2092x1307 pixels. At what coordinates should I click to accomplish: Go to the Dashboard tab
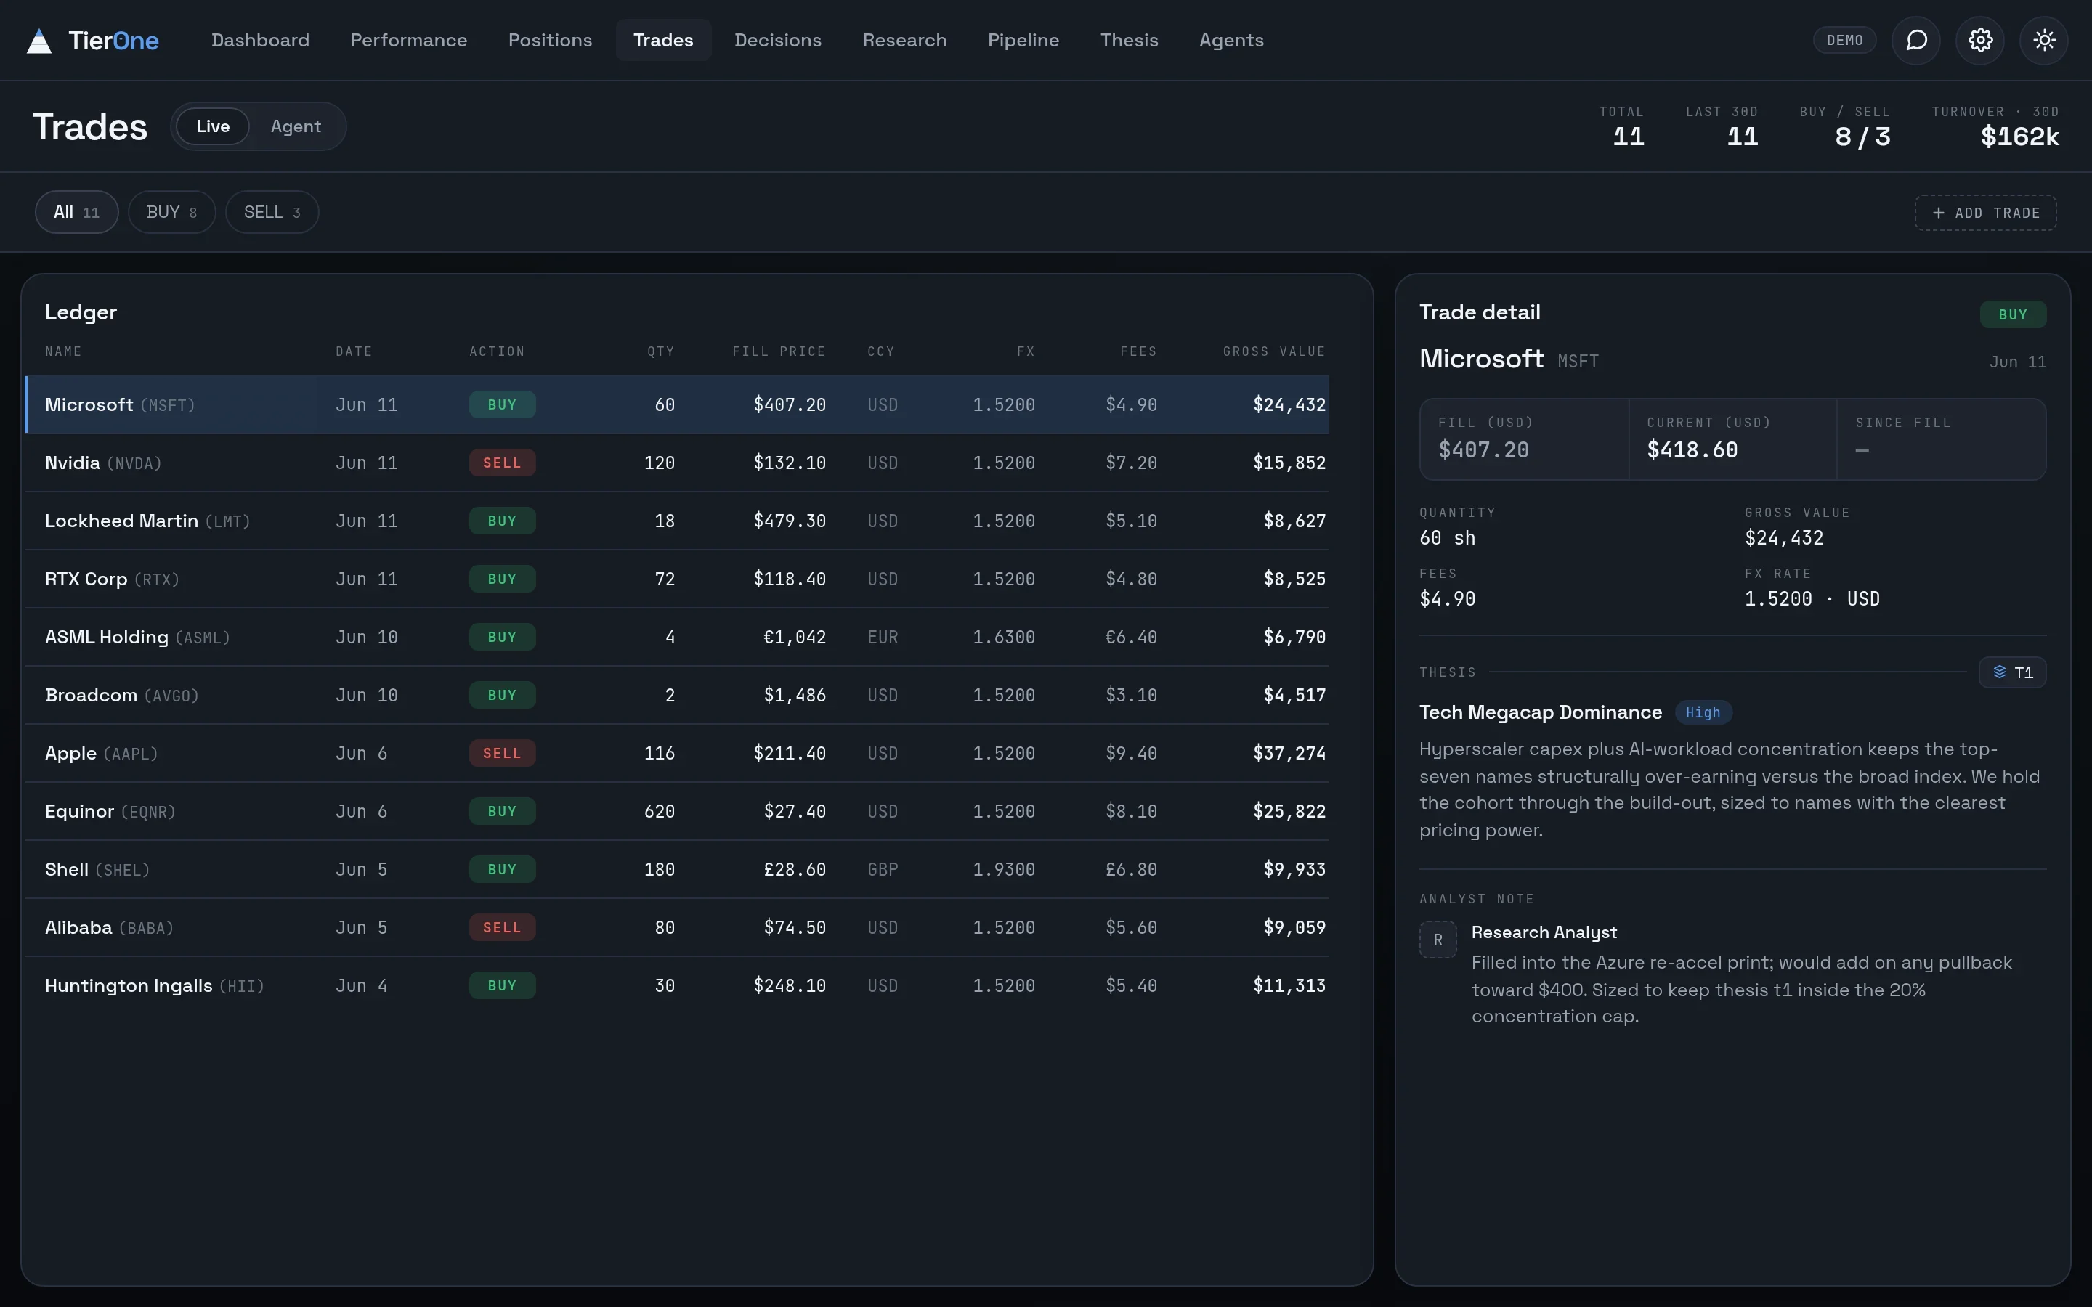[260, 40]
